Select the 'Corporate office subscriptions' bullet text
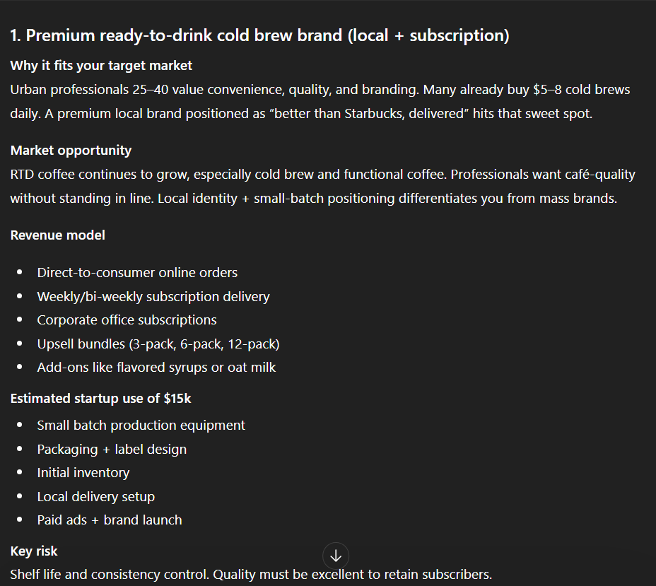The image size is (656, 586). click(x=127, y=320)
